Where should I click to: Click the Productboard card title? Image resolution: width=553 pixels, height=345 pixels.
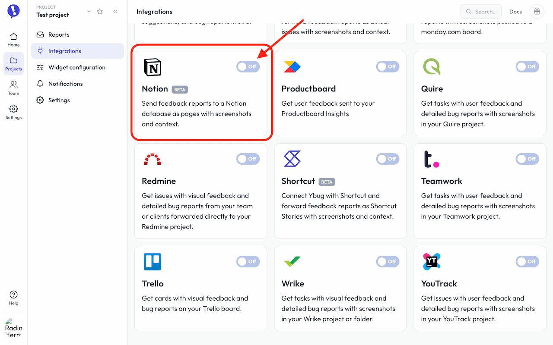pos(308,89)
